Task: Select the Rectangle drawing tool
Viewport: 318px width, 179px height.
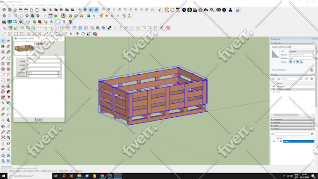Action: tap(3, 64)
